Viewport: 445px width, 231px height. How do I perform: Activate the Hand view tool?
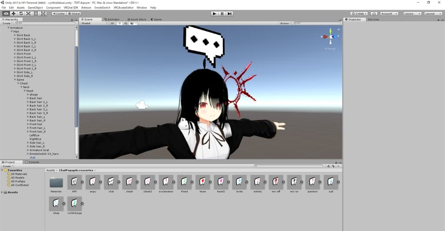(6, 13)
